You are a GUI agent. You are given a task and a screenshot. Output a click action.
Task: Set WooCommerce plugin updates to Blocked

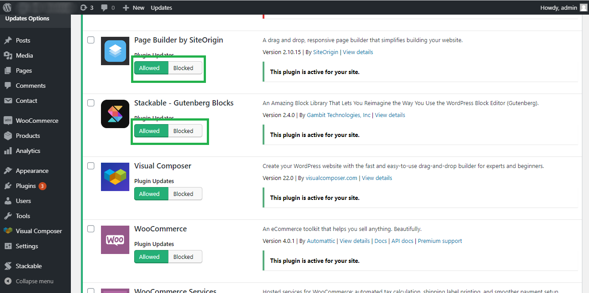[183, 257]
